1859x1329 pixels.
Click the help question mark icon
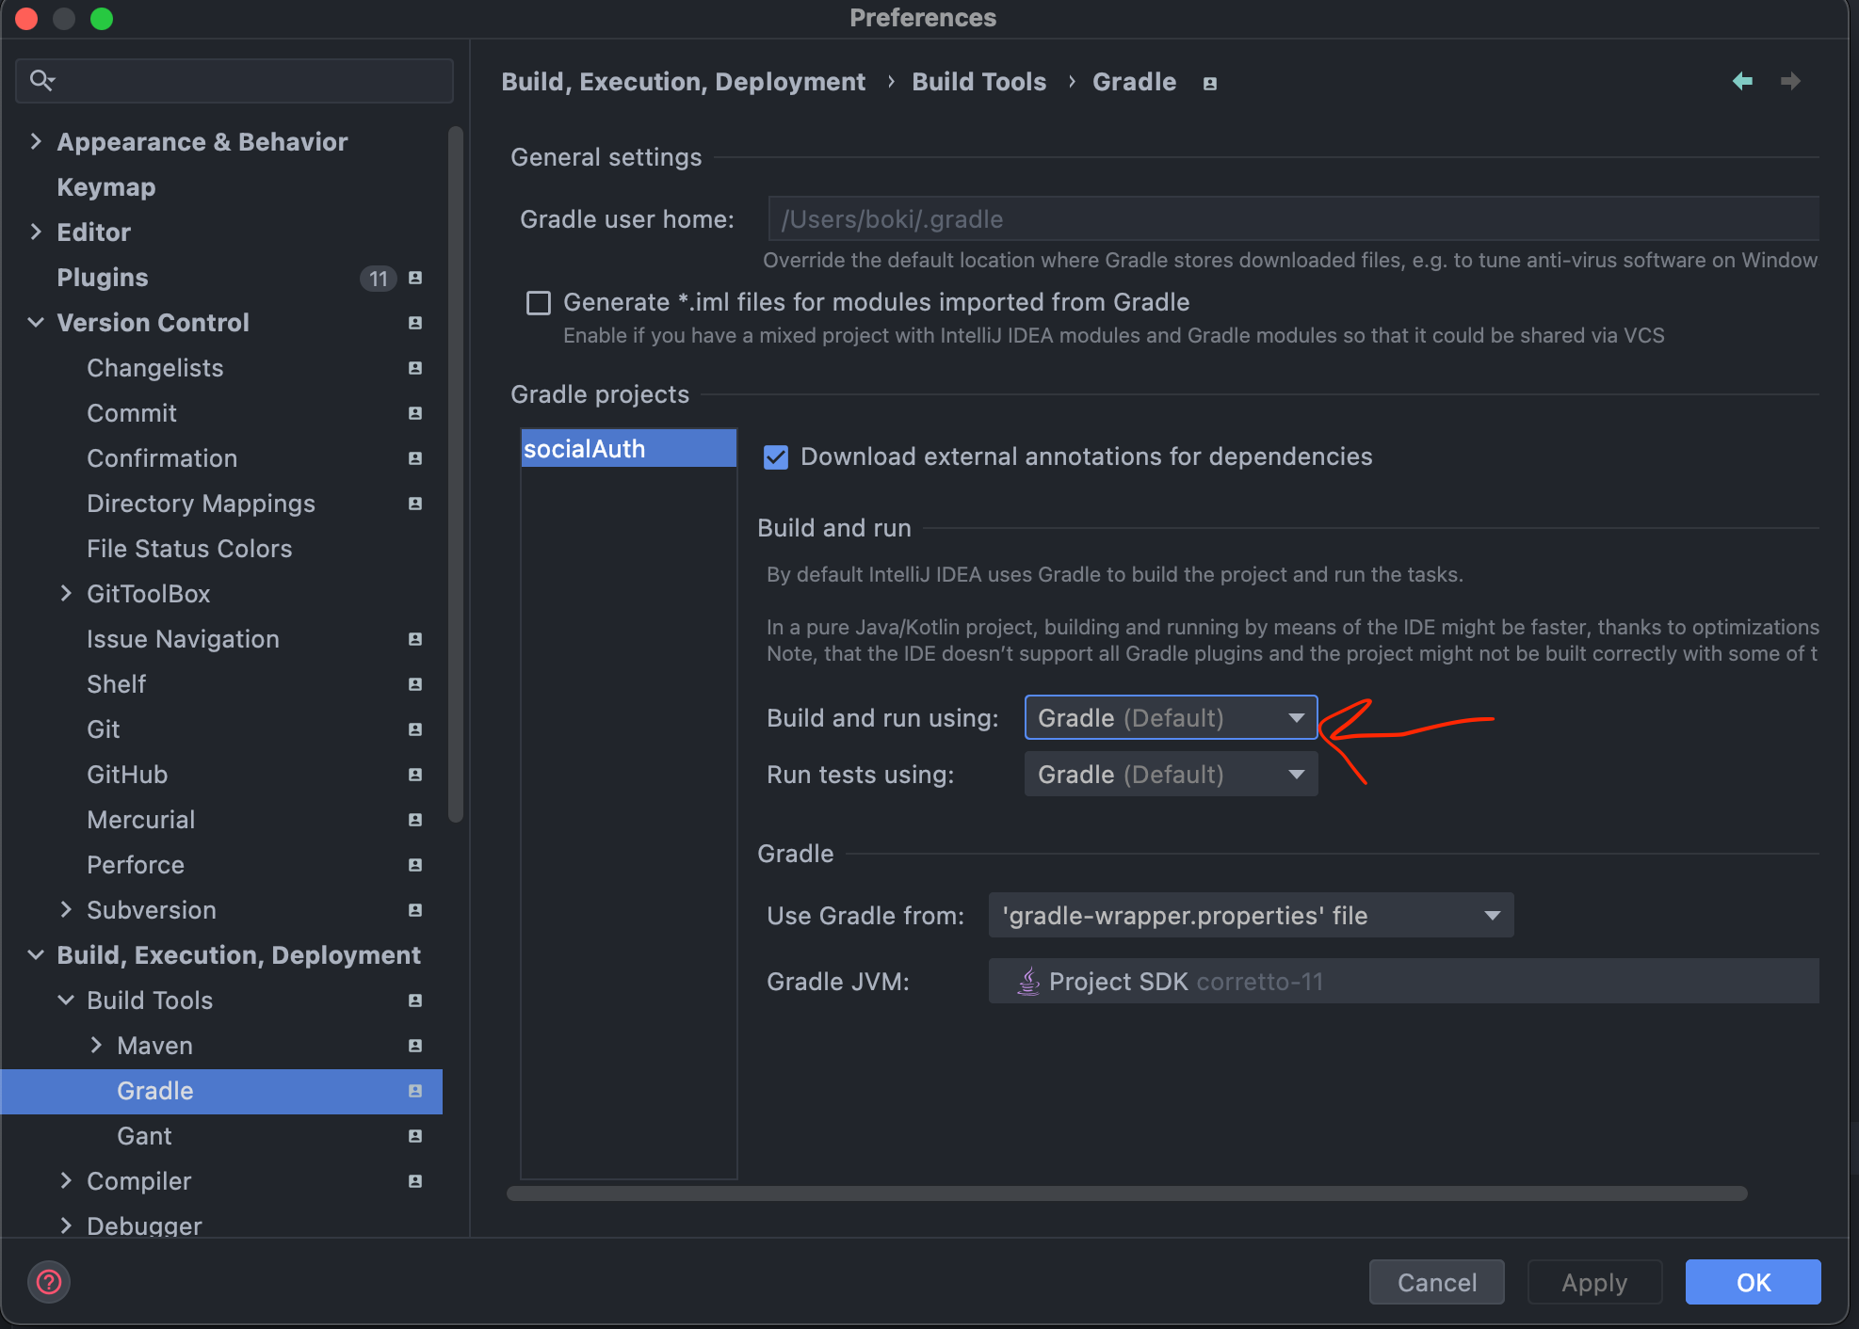coord(49,1282)
